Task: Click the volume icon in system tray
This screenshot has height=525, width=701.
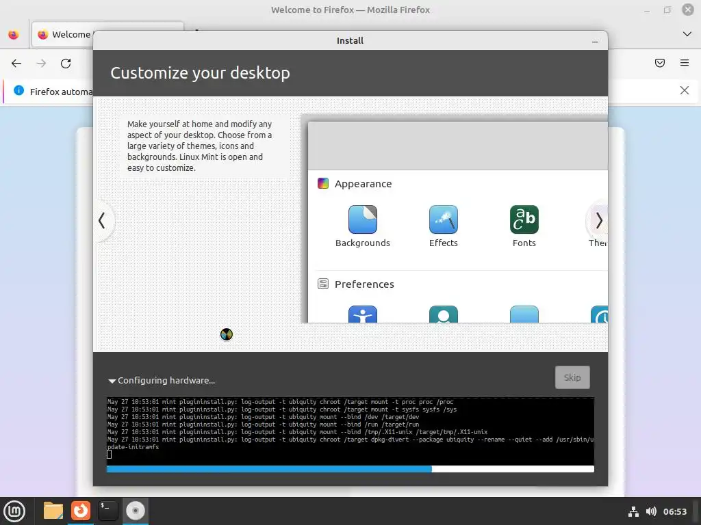Action: (651, 511)
